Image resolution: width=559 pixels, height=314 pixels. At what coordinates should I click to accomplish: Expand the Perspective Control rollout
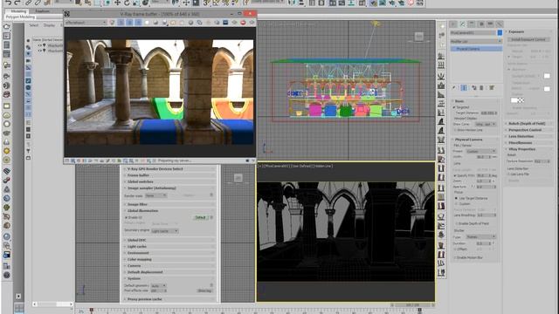coord(528,130)
